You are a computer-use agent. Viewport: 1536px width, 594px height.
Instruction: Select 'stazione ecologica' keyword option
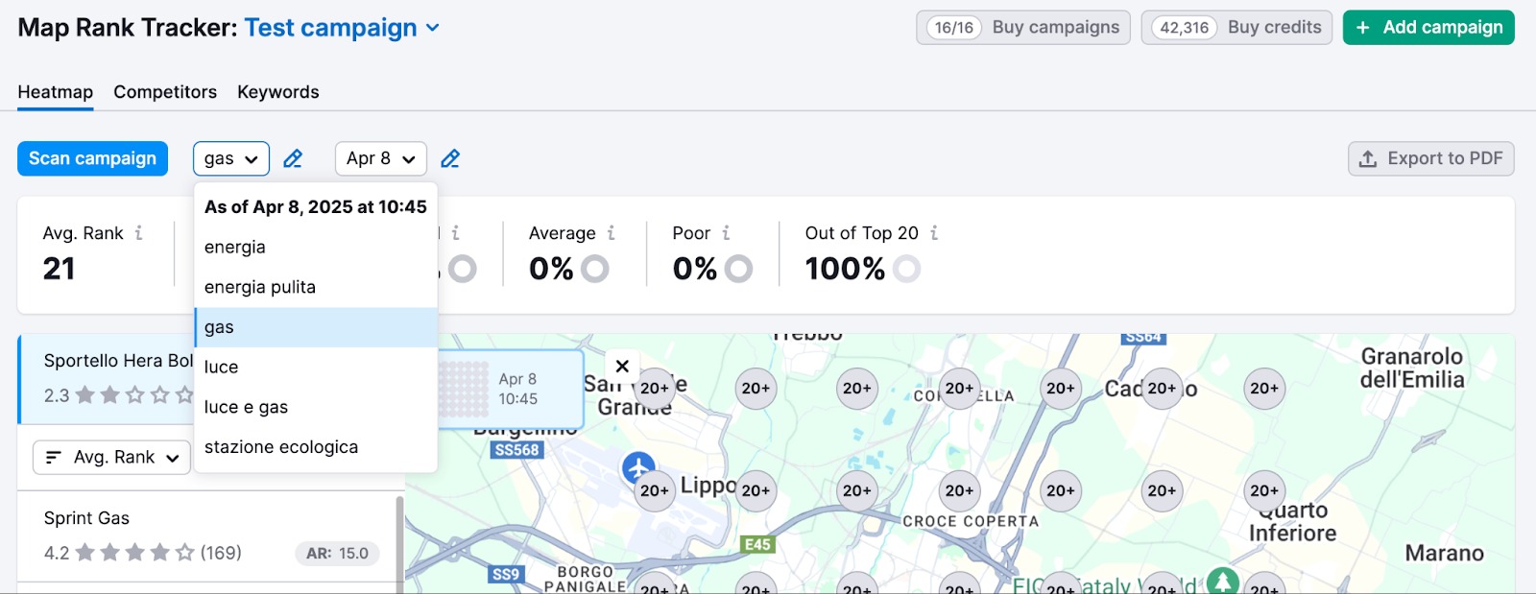pyautogui.click(x=281, y=447)
